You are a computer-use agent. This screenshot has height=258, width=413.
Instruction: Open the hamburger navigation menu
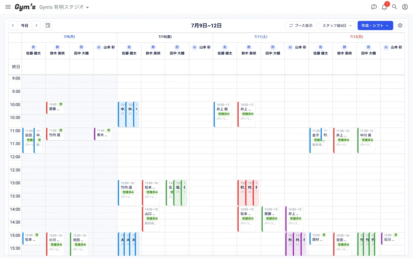[x=8, y=7]
